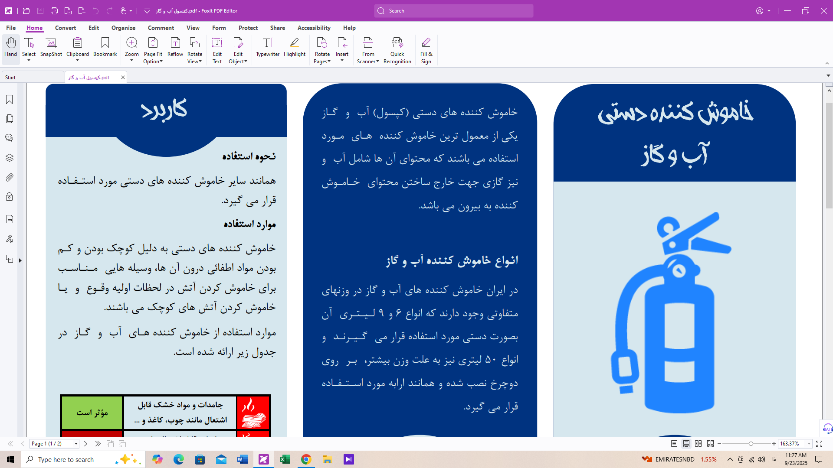Viewport: 833px width, 468px height.
Task: Enable facing pages view mode
Action: 698,444
